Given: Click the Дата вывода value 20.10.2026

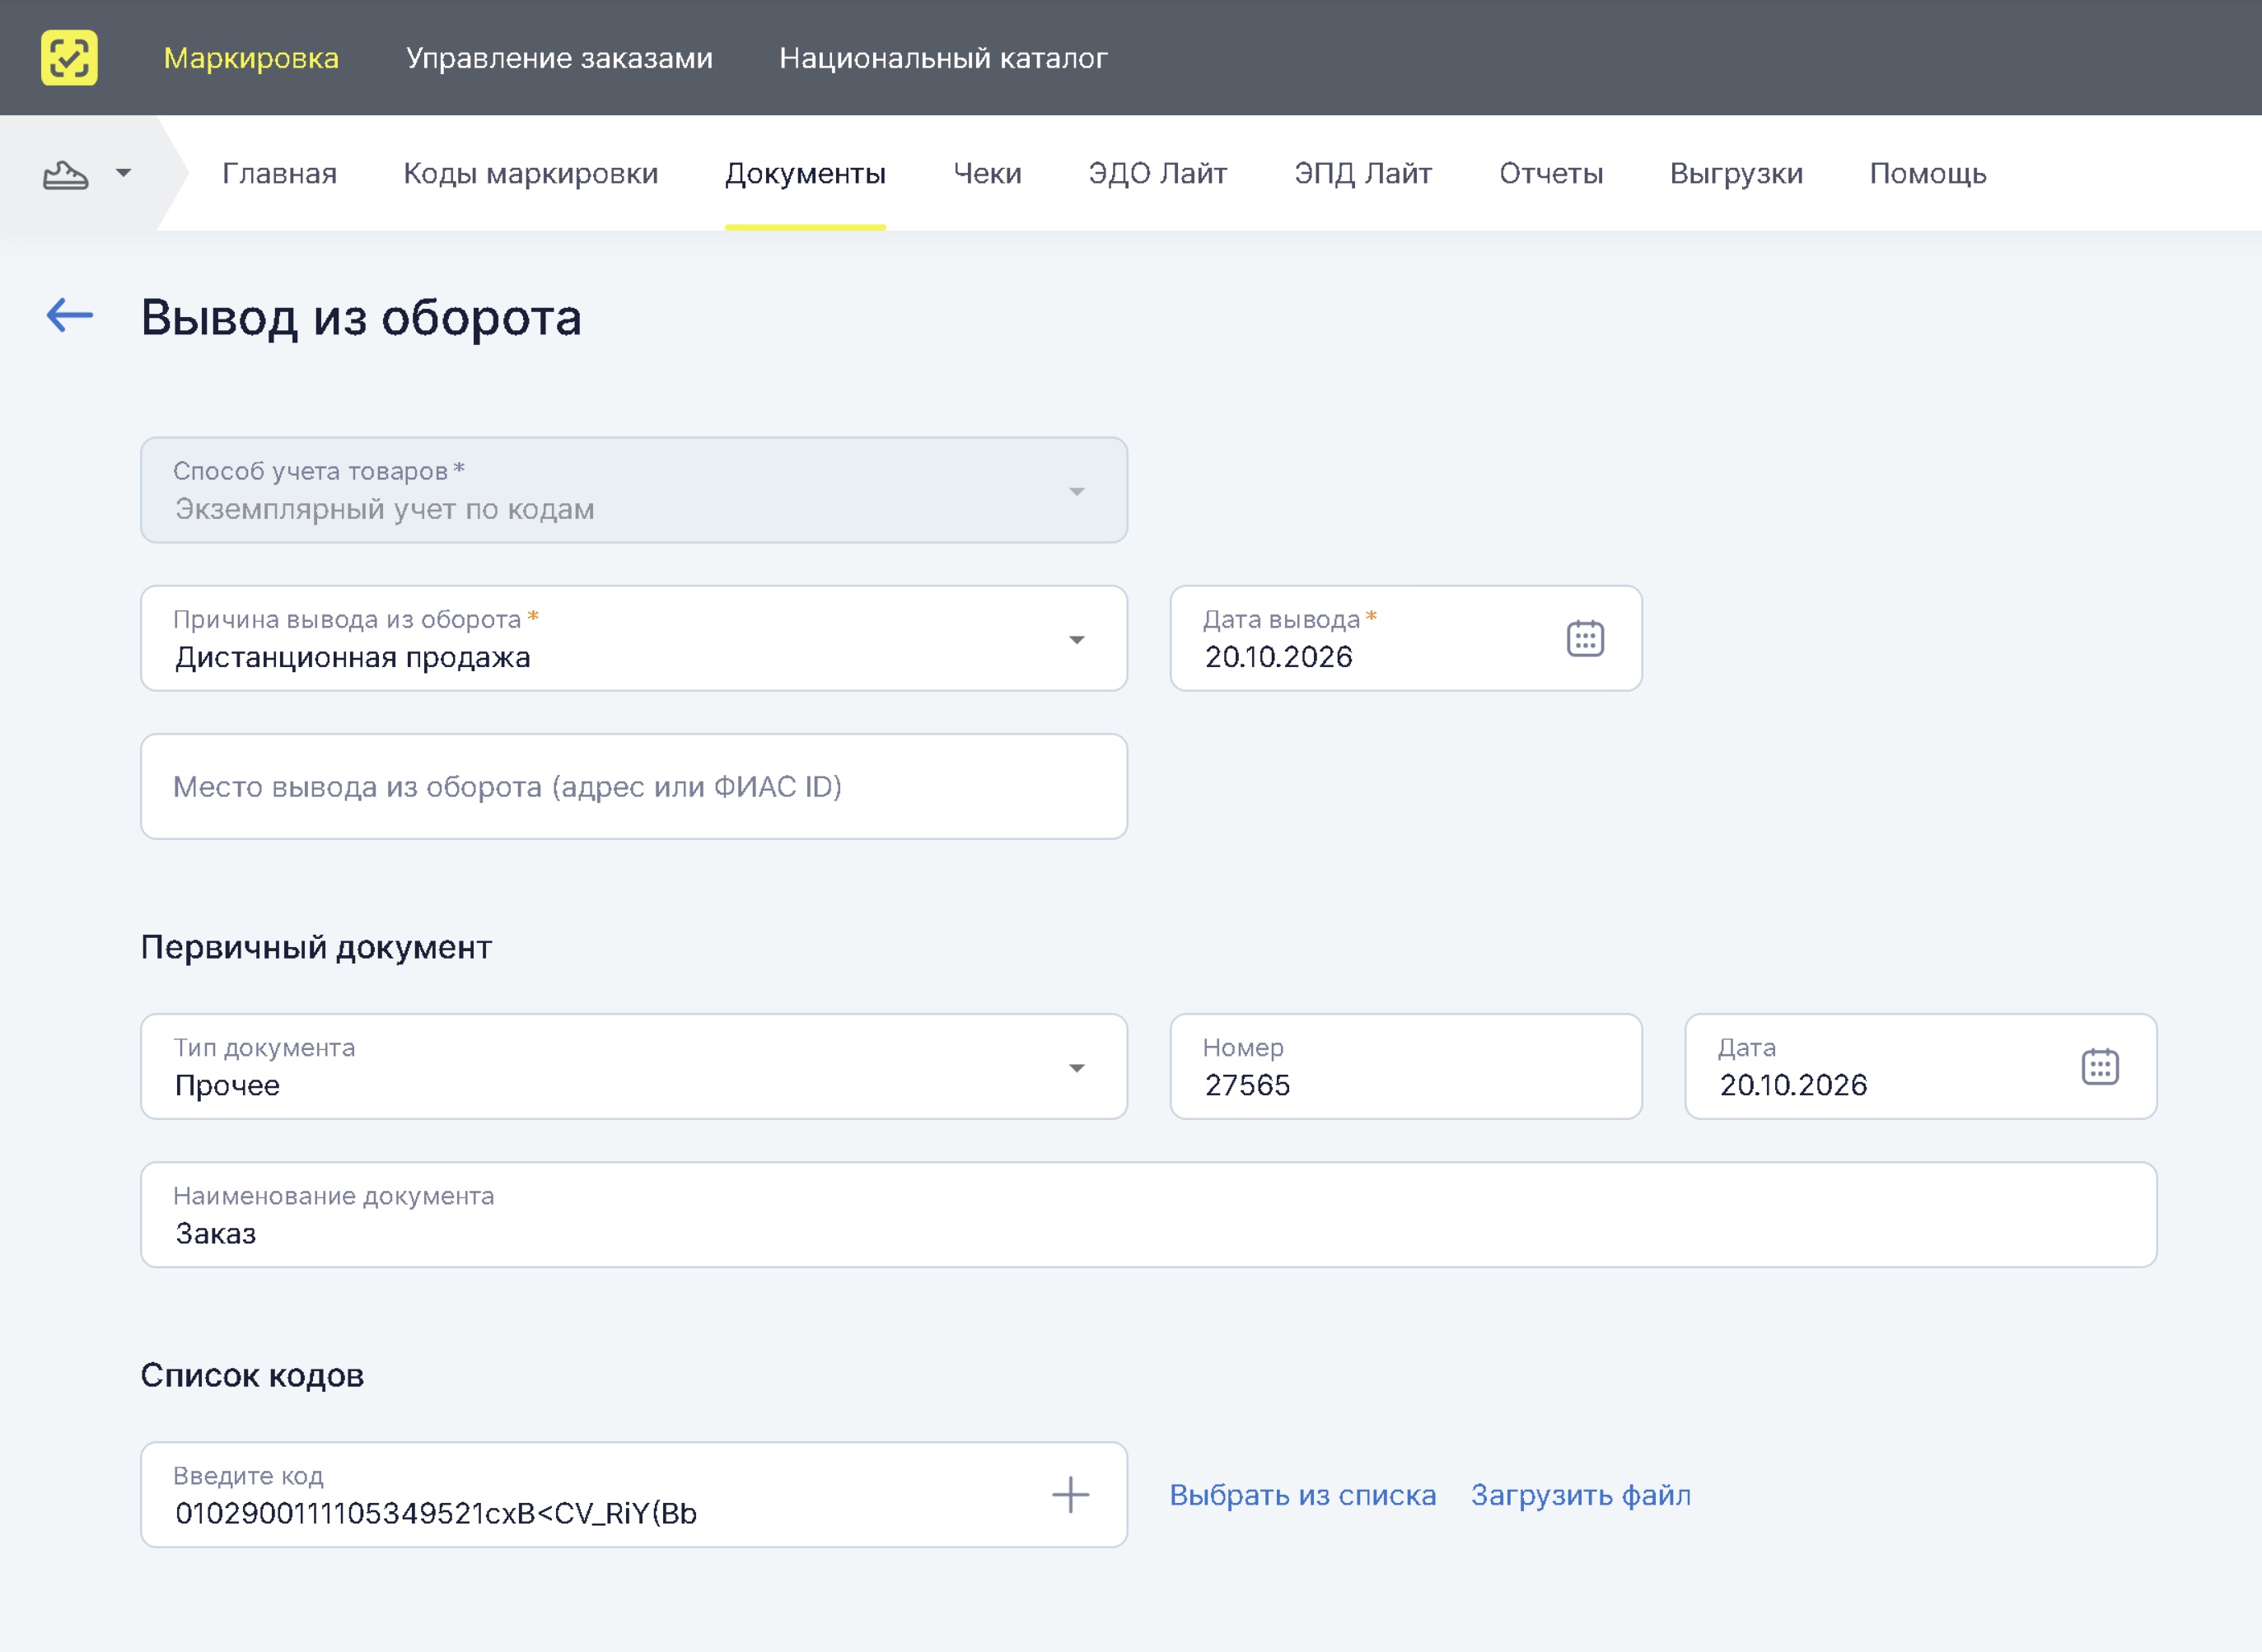Looking at the screenshot, I should pos(1278,657).
